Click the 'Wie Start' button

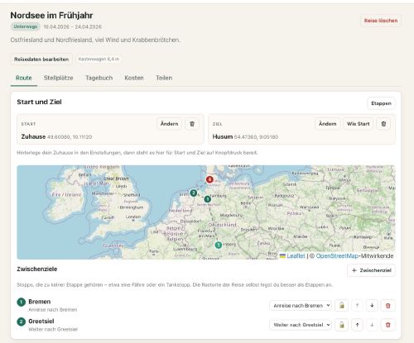358,124
